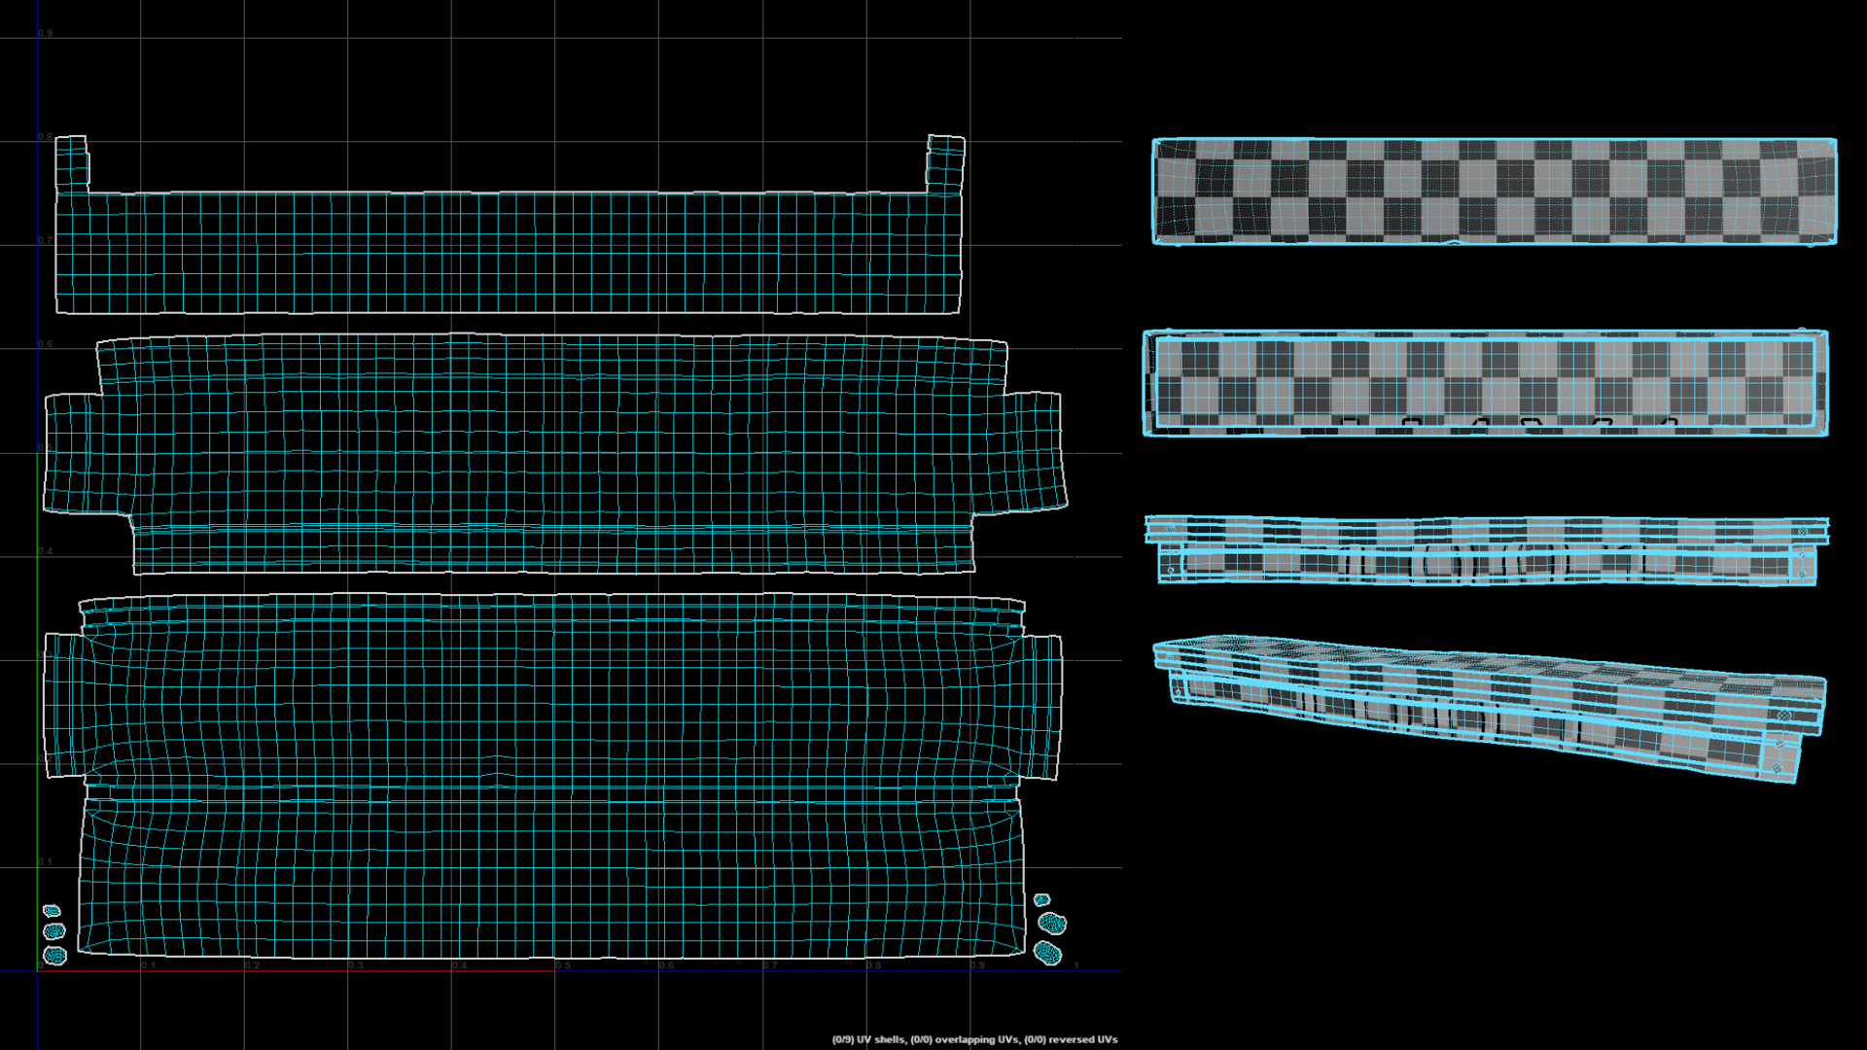
Task: Select the second checkered preview with inner border
Action: 1486,383
